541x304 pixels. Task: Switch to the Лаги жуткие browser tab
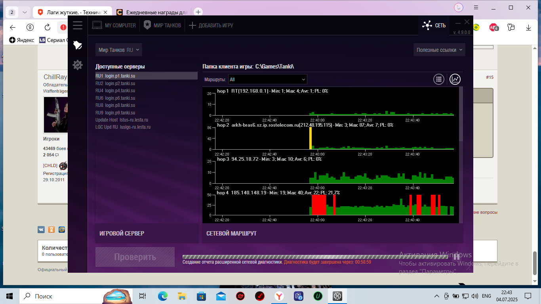click(x=71, y=12)
